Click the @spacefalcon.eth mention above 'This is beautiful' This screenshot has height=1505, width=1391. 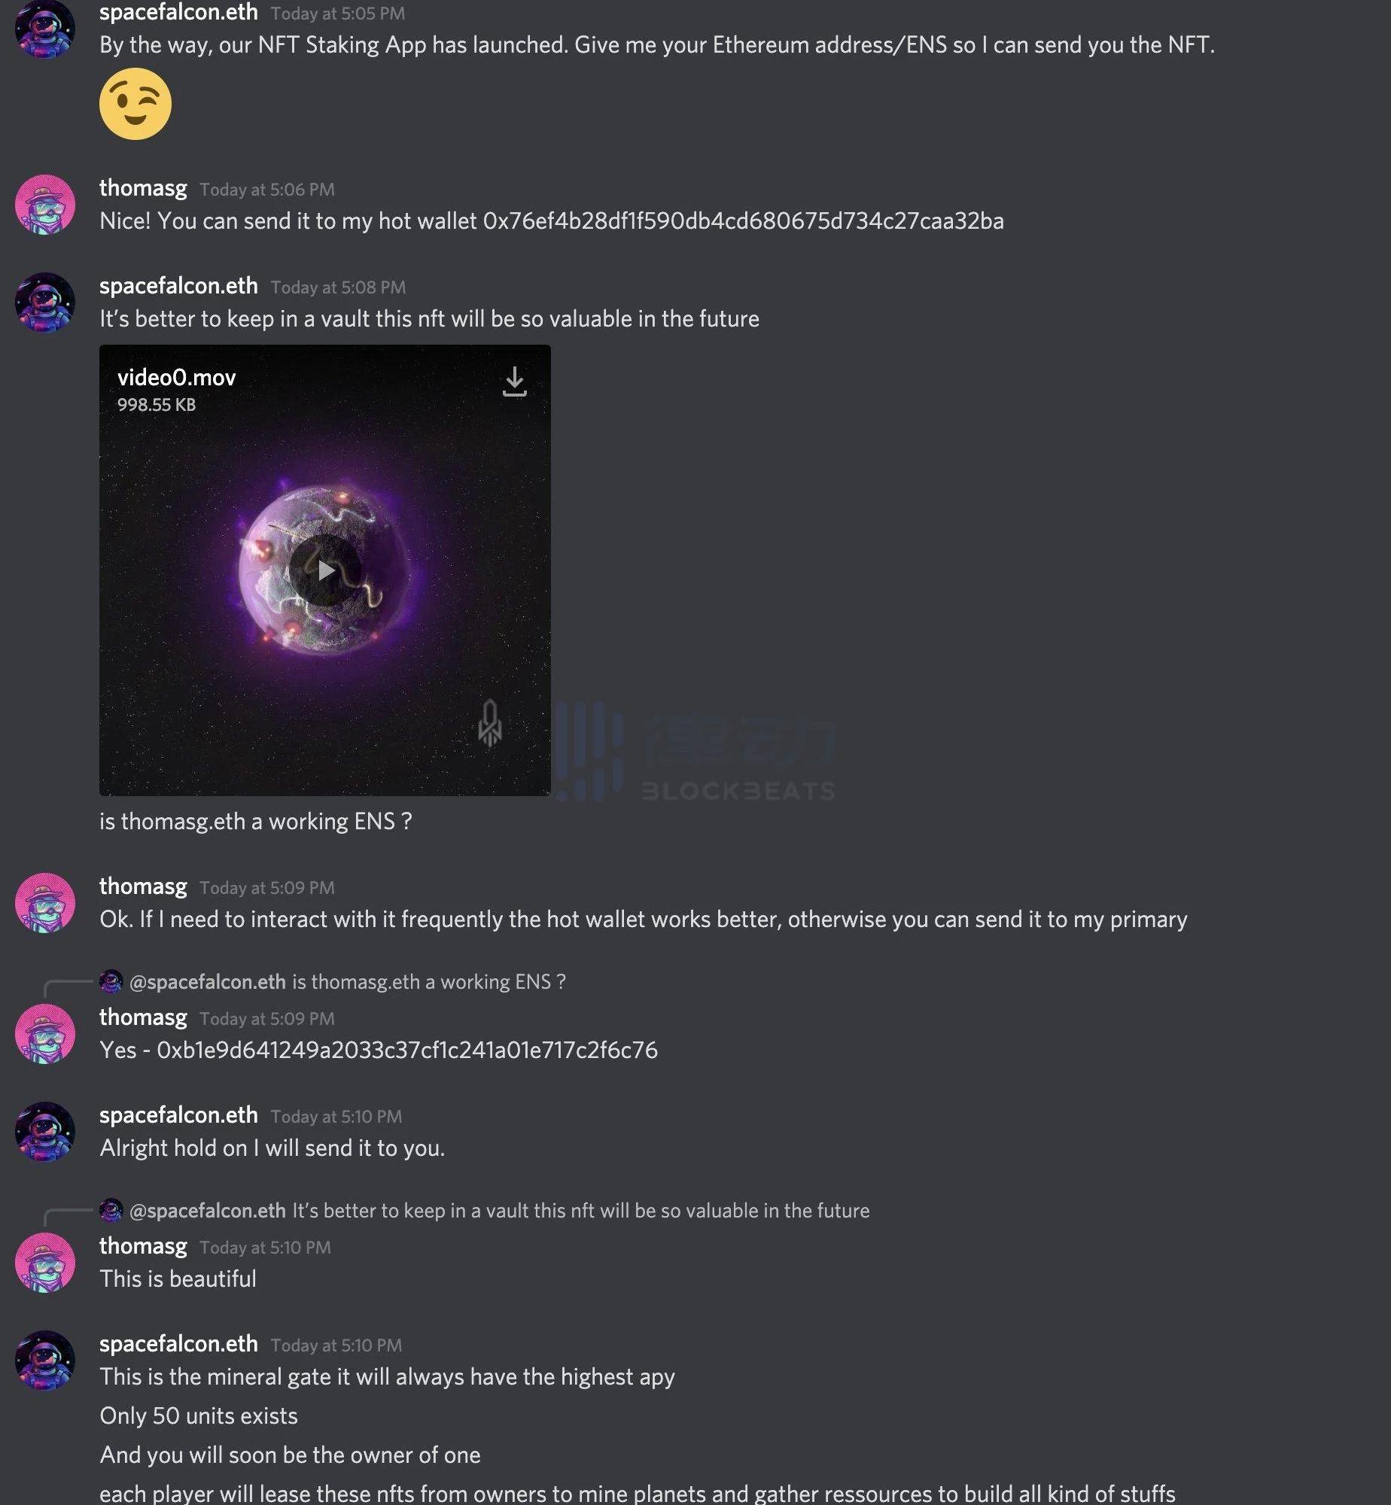[208, 1211]
